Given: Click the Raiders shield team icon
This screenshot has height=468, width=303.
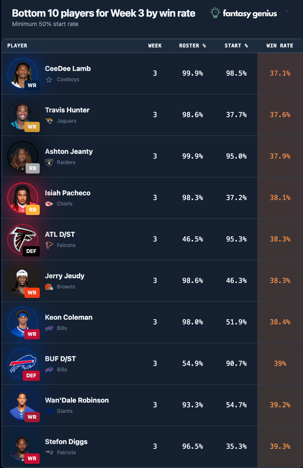Looking at the screenshot, I should tap(49, 162).
